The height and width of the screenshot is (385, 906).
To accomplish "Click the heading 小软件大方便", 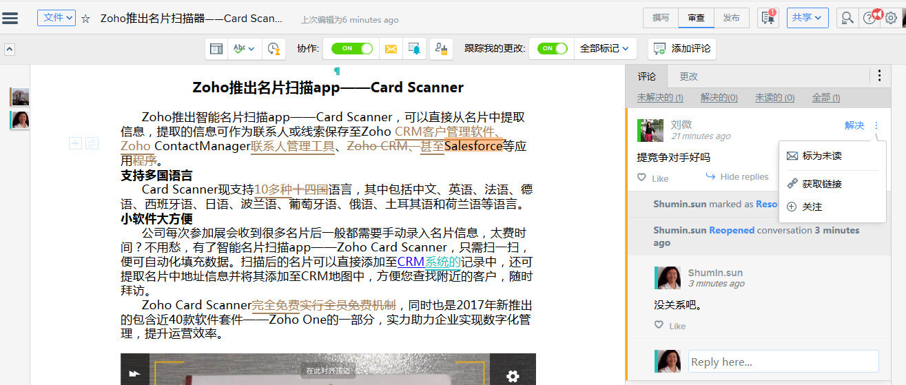I will (156, 219).
